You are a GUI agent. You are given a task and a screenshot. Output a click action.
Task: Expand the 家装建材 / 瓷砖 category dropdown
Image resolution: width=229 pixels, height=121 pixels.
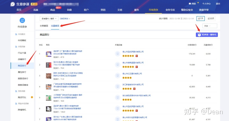pyautogui.click(x=49, y=19)
